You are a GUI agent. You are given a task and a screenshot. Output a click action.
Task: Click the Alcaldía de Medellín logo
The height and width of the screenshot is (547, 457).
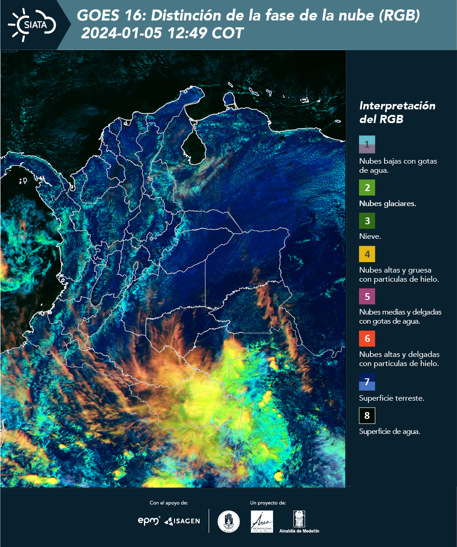click(299, 521)
